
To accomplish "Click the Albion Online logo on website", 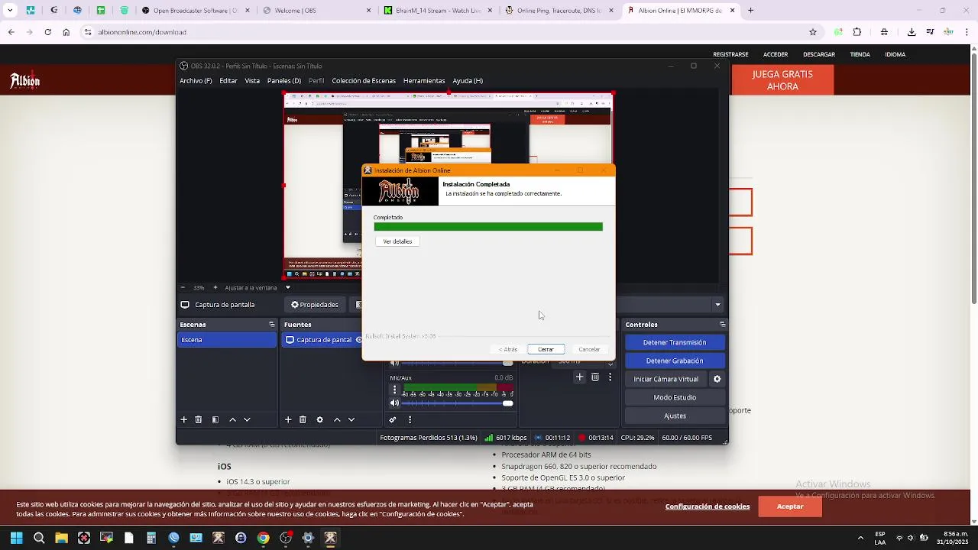I will click(x=24, y=80).
